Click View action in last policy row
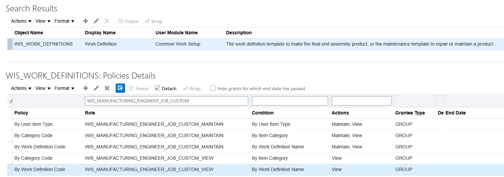 (337, 169)
